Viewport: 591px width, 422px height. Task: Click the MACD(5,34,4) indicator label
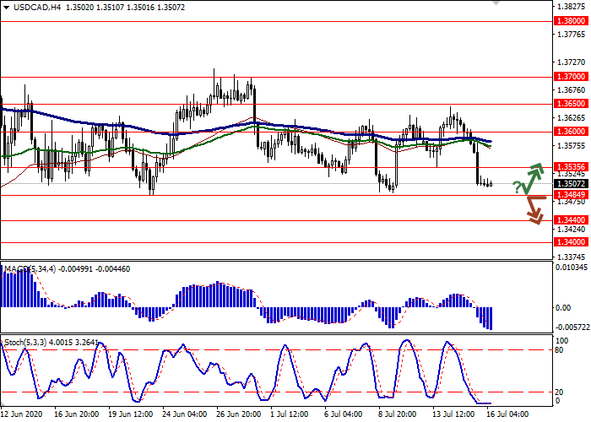click(x=31, y=269)
